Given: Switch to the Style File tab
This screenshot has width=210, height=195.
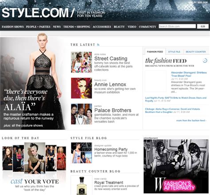Looking at the screenshot, I should point(174,52).
